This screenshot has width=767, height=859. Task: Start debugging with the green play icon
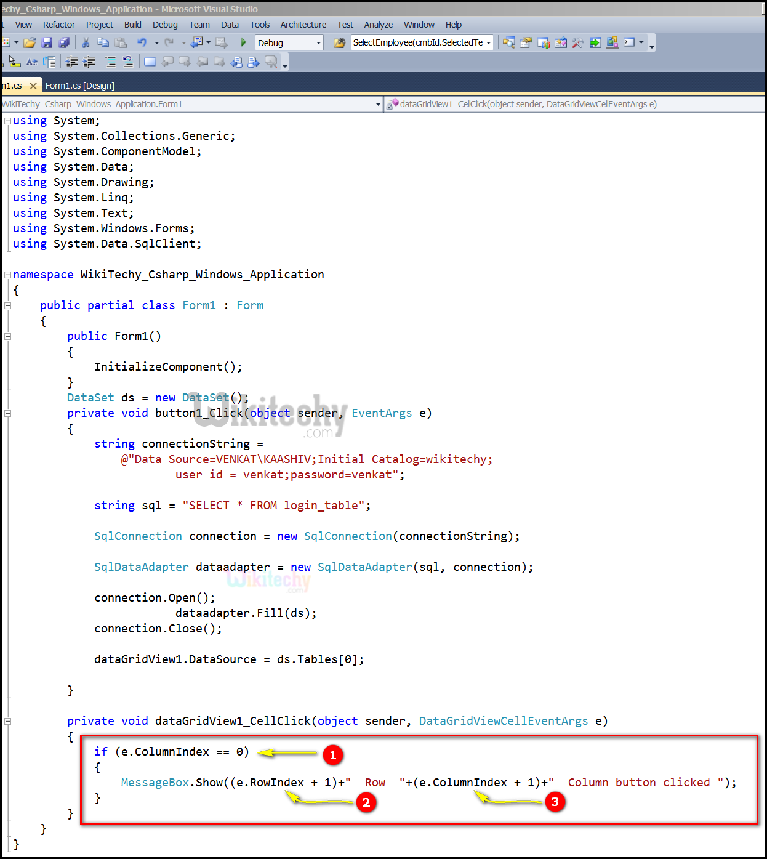click(x=244, y=42)
